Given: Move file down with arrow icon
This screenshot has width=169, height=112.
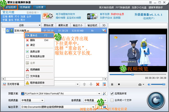Looking at the screenshot, I should [91, 84].
